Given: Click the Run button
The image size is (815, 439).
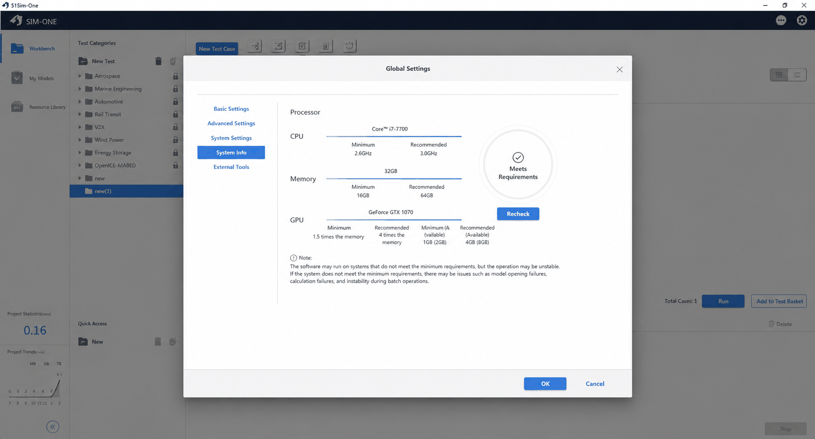Looking at the screenshot, I should point(723,301).
